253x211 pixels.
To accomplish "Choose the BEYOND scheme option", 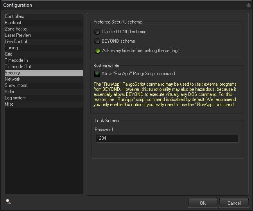I will pos(97,41).
